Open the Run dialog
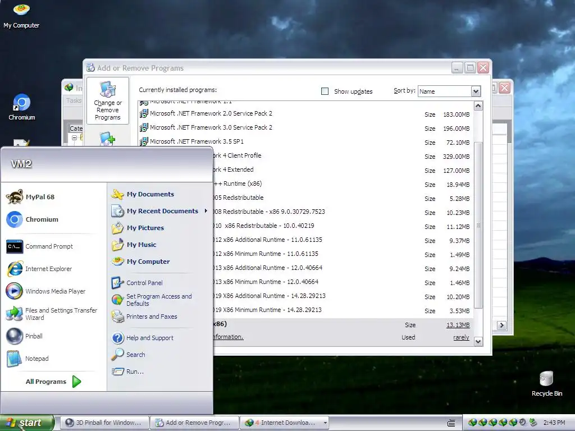This screenshot has width=575, height=431. tap(127, 372)
